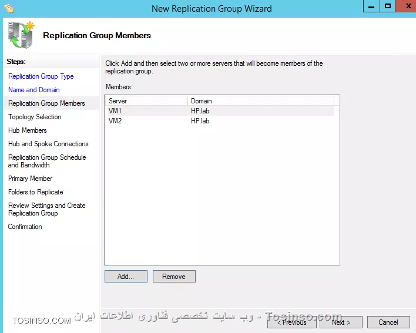Proceed with the Next button

[x=341, y=322]
